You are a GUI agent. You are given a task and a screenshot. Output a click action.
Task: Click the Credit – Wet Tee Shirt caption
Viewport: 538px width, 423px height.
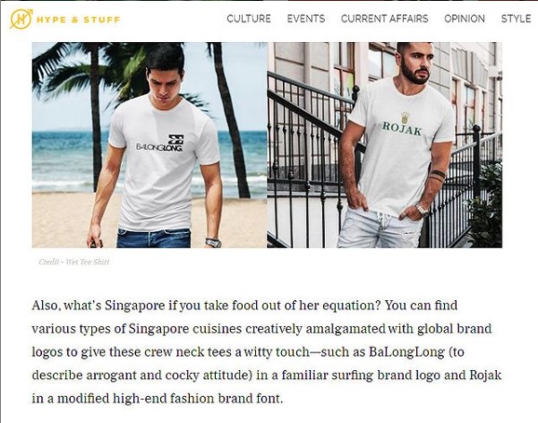(73, 263)
